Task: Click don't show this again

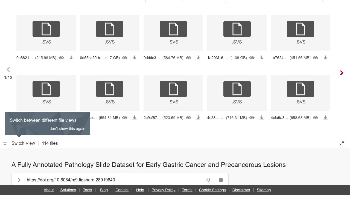Action: (x=68, y=129)
